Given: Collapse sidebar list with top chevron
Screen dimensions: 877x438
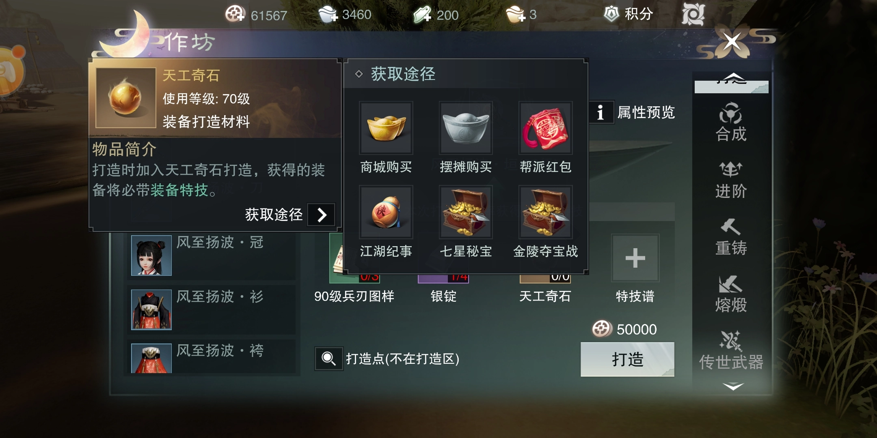Looking at the screenshot, I should coord(732,78).
